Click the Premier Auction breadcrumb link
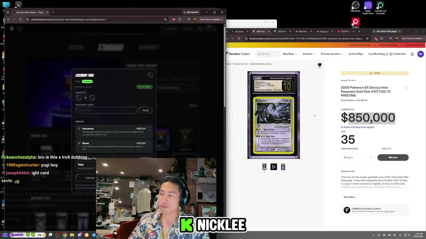The width and height of the screenshot is (426, 239). pos(241,64)
